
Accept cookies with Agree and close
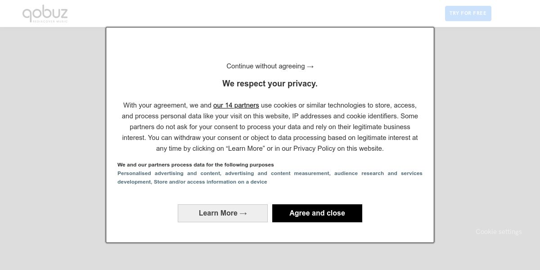point(317,213)
